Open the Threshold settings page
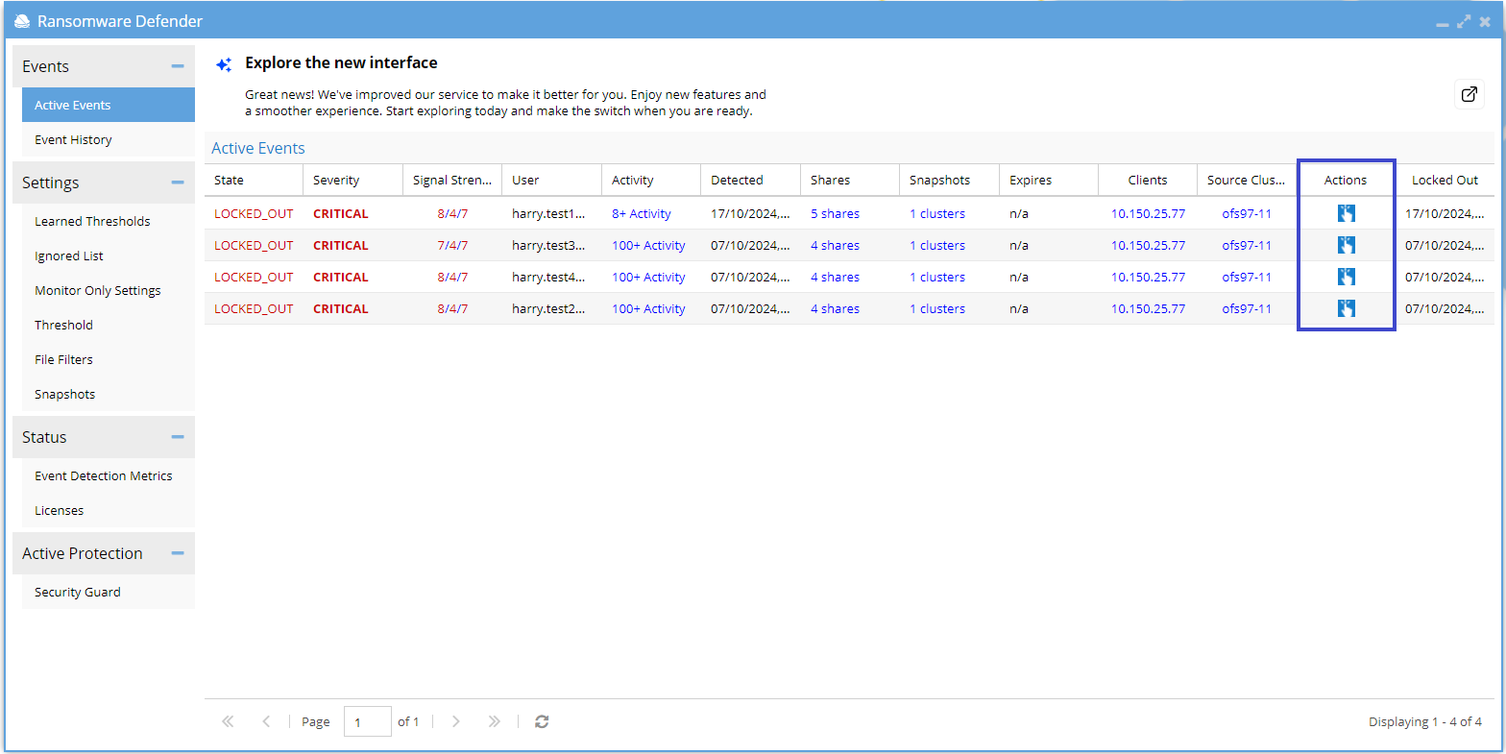Image resolution: width=1506 pixels, height=754 pixels. [x=109, y=325]
